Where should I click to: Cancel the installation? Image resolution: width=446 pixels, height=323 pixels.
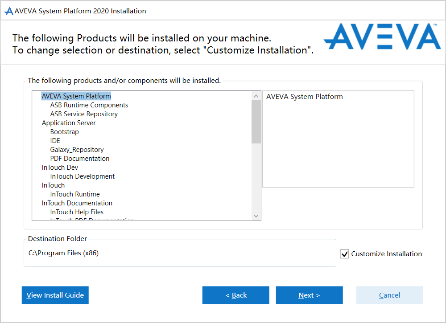[x=389, y=295]
